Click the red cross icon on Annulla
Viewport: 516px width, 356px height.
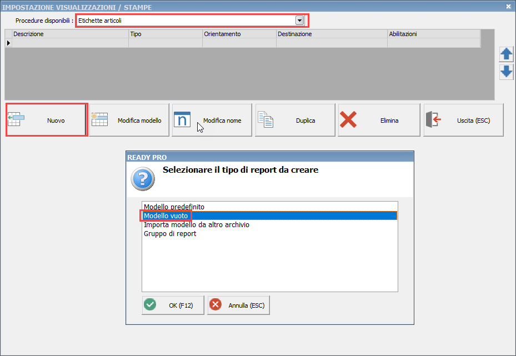click(x=216, y=304)
